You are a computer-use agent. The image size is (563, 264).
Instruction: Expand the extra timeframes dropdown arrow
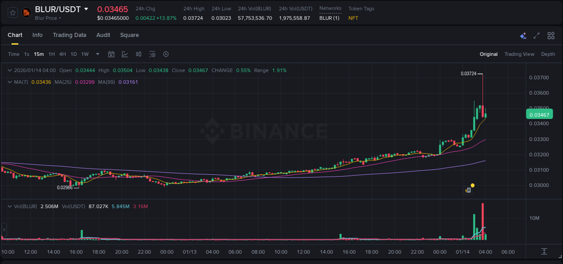[x=97, y=54]
